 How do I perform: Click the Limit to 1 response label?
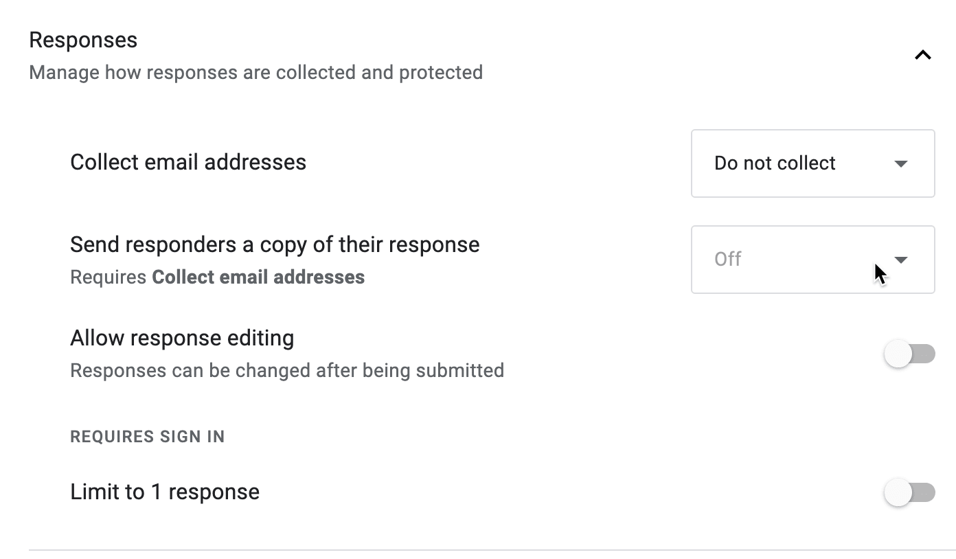(164, 491)
